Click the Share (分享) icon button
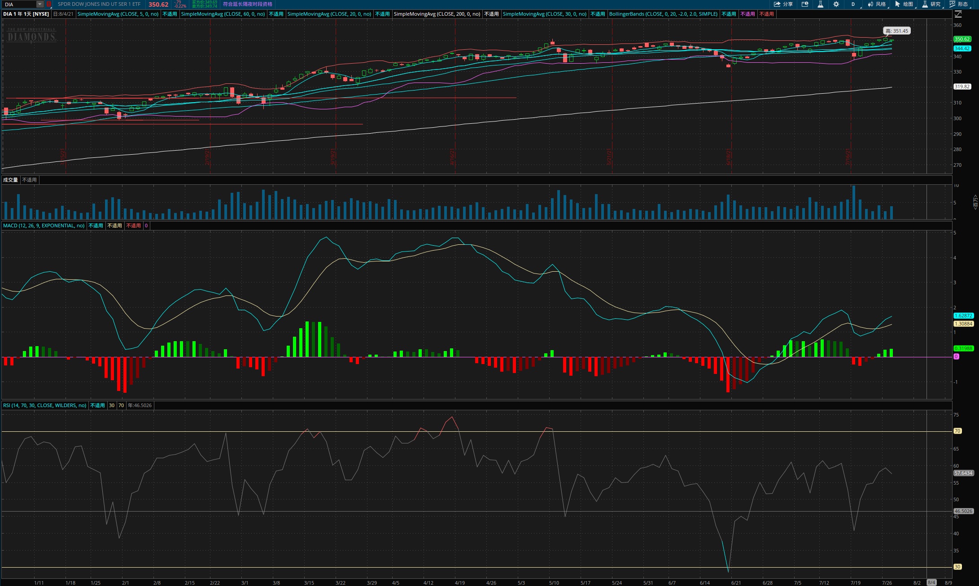 coord(783,4)
